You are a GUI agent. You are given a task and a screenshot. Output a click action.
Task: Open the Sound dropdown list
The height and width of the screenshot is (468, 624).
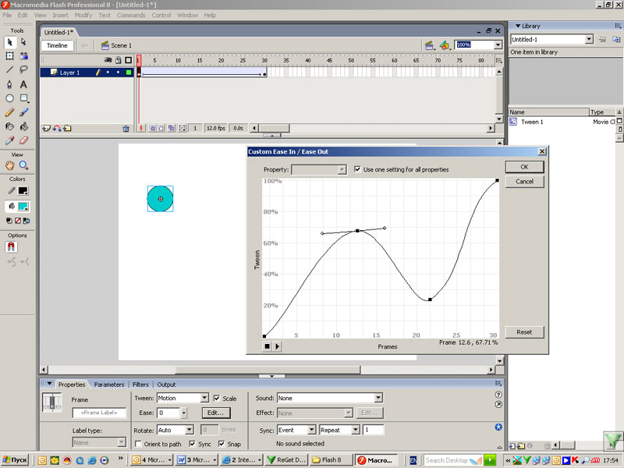click(378, 398)
